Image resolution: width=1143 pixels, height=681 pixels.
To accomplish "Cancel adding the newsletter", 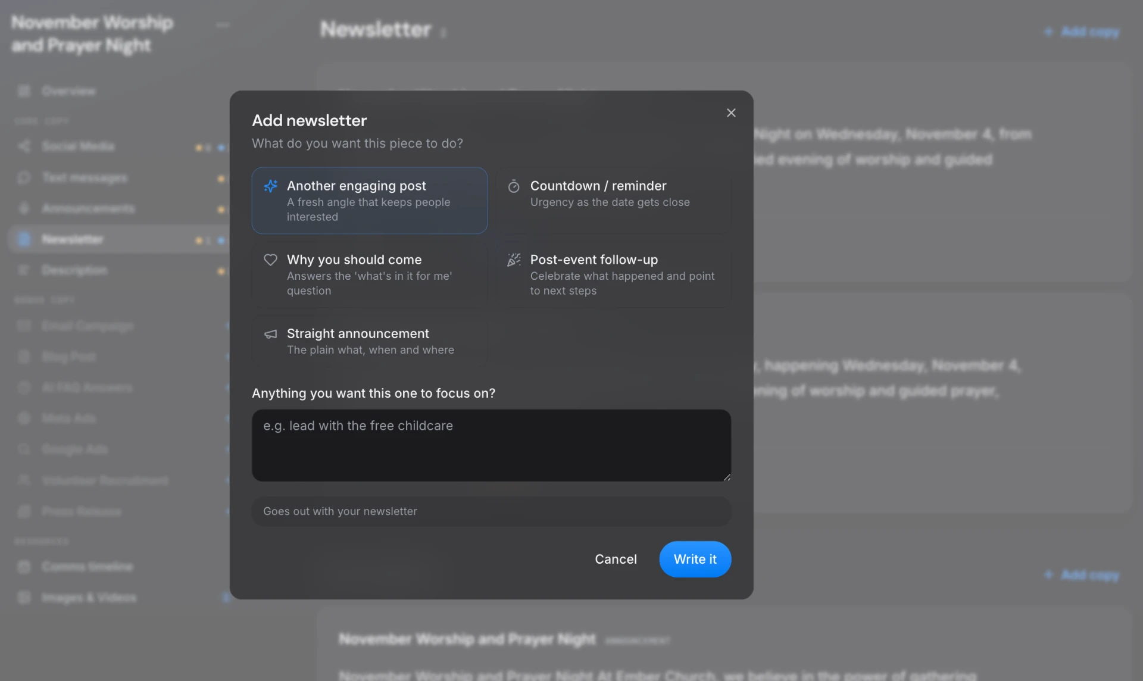I will pos(616,559).
